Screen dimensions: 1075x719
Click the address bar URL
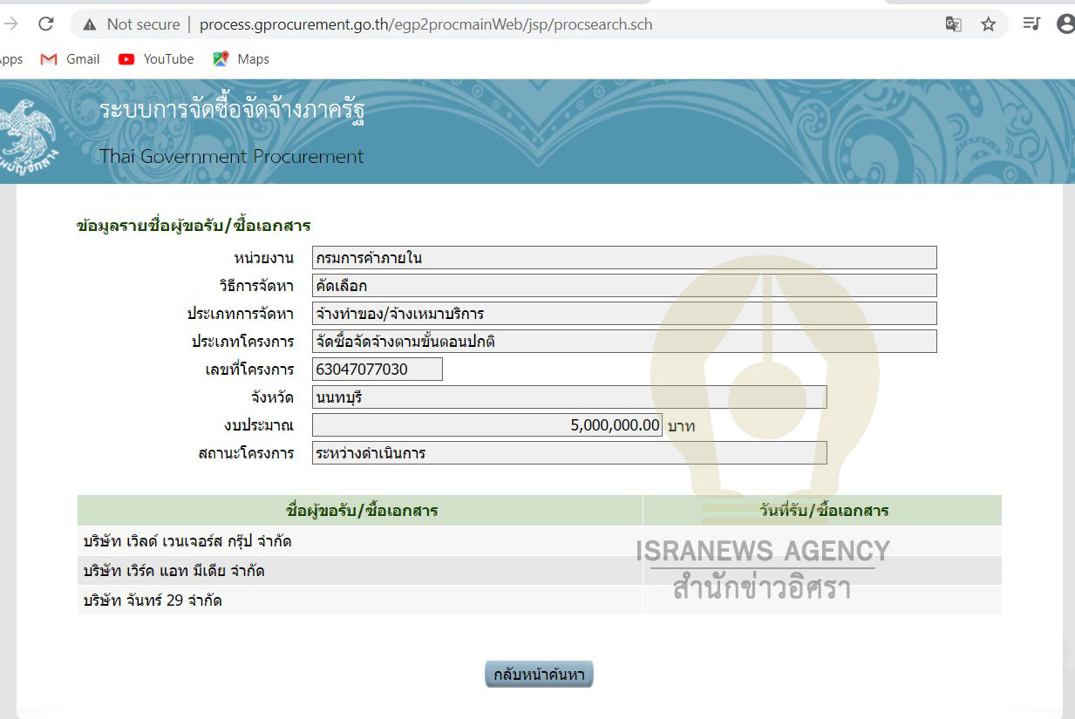click(425, 24)
